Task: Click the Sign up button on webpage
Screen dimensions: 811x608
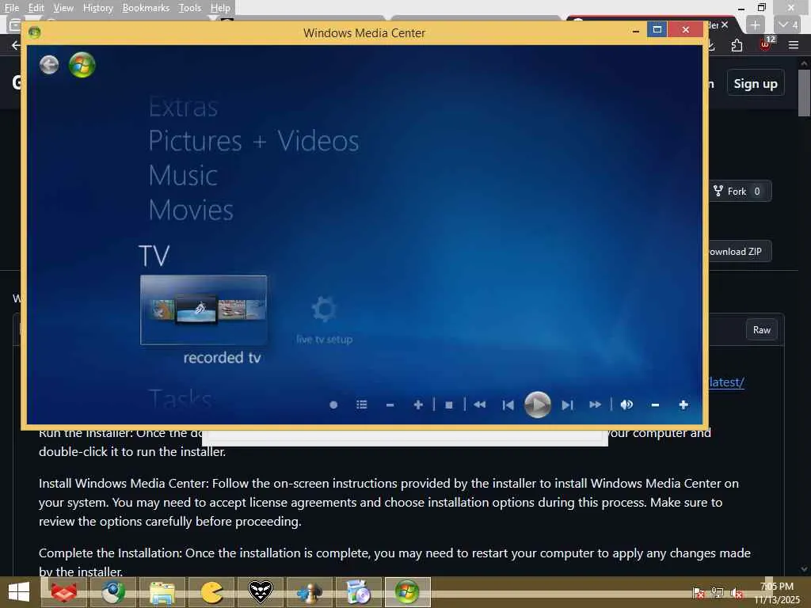Action: coord(755,83)
